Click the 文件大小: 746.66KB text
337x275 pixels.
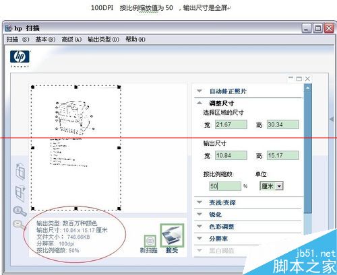click(63, 237)
